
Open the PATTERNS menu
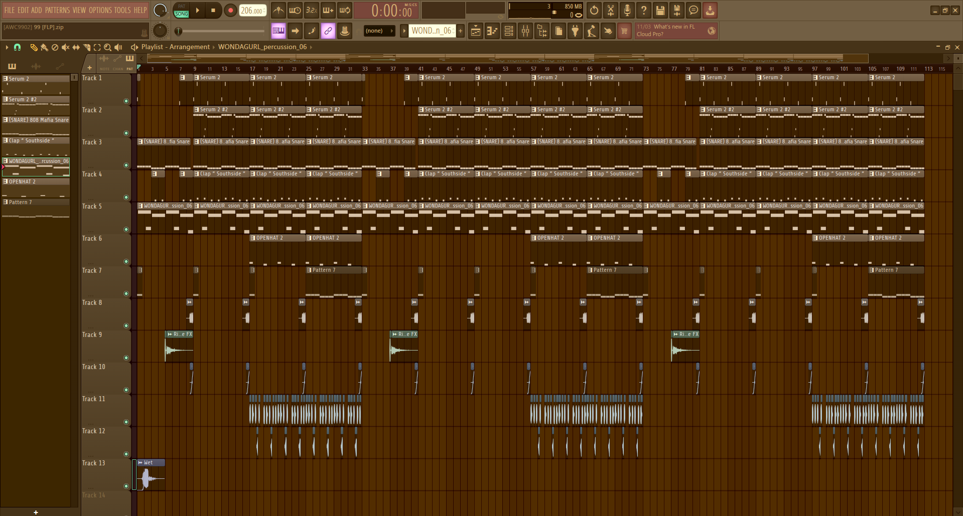coord(57,10)
